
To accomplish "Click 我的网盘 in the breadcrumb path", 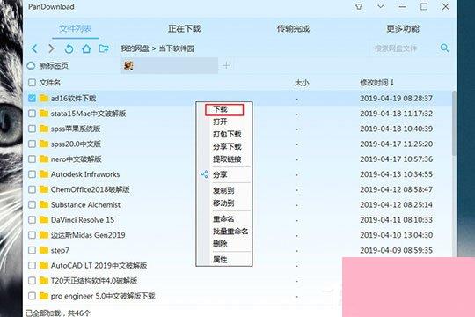I will (x=135, y=48).
